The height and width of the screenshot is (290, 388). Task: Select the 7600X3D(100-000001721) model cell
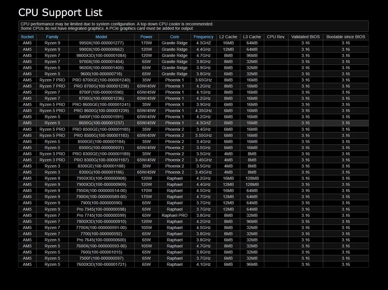[x=101, y=264]
